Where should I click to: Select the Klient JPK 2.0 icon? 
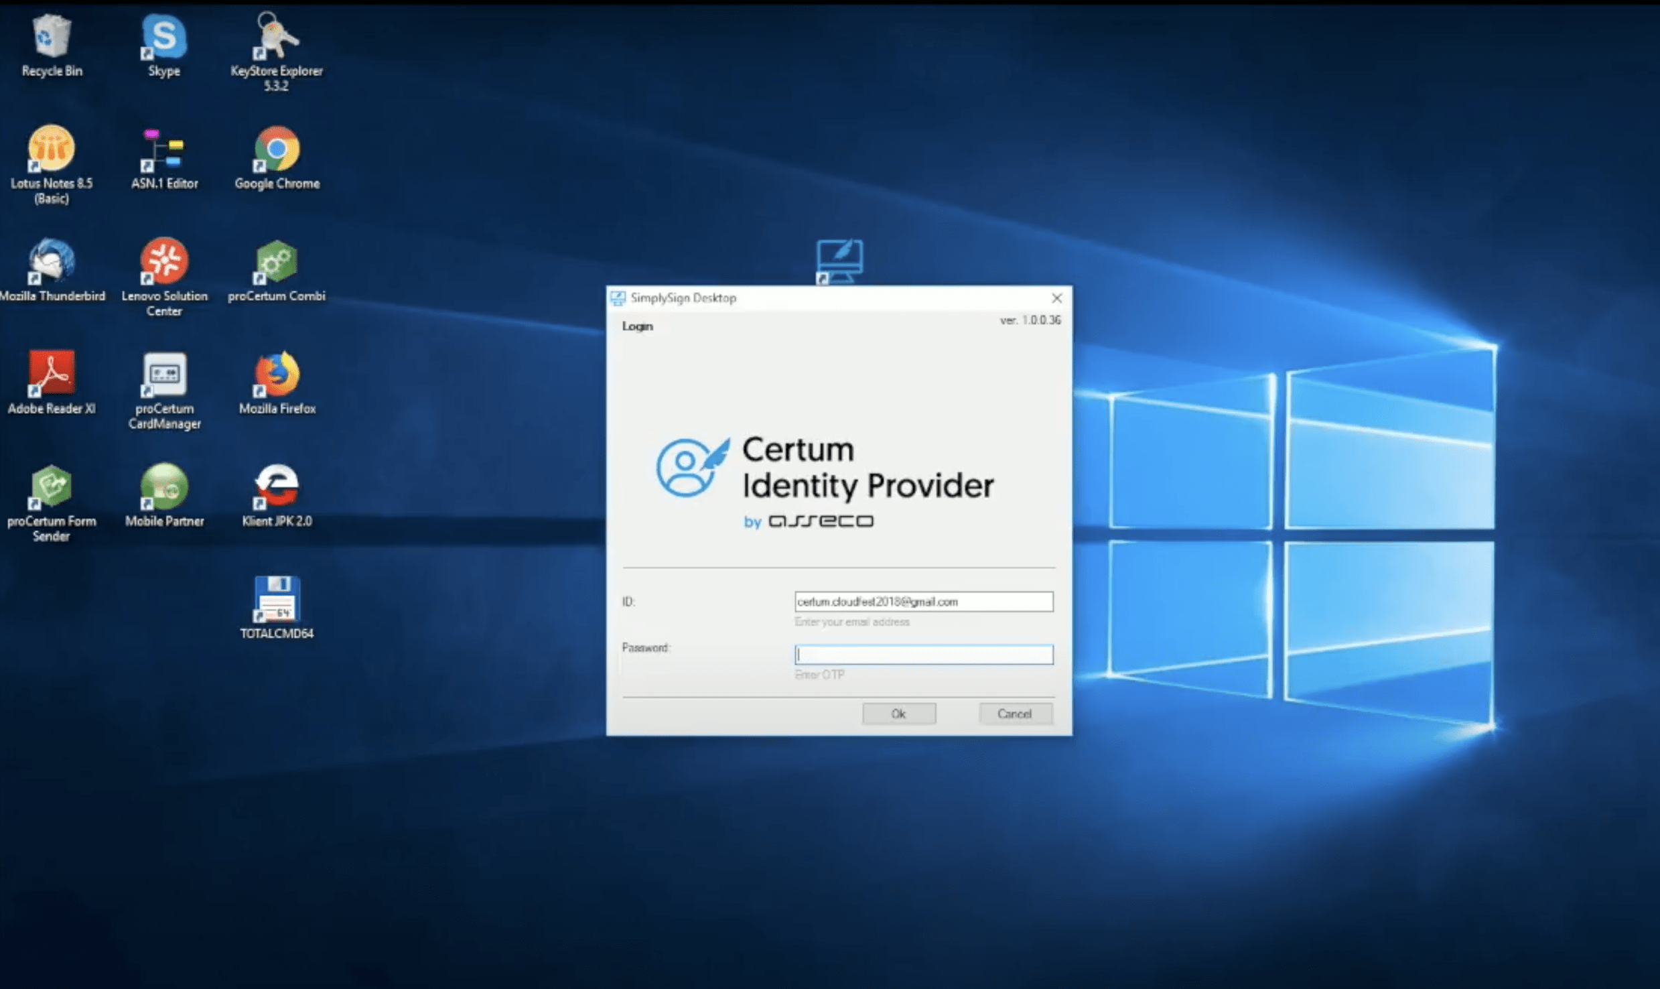(x=277, y=496)
